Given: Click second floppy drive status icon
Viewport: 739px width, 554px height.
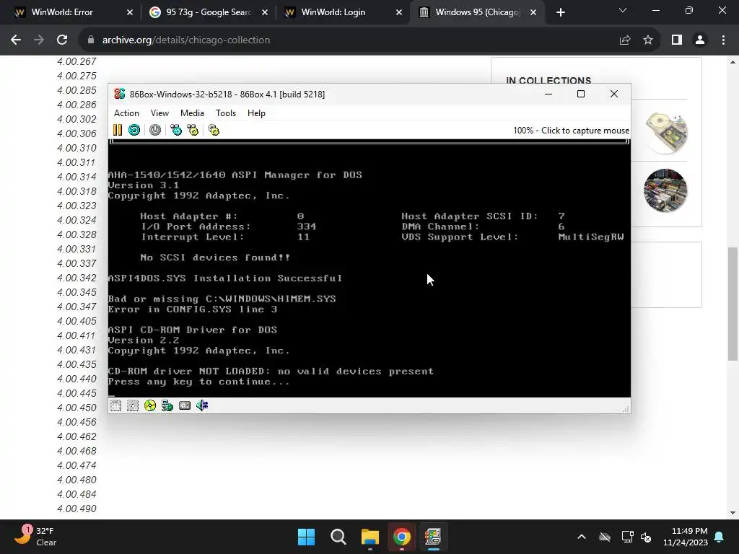Looking at the screenshot, I should tap(133, 405).
